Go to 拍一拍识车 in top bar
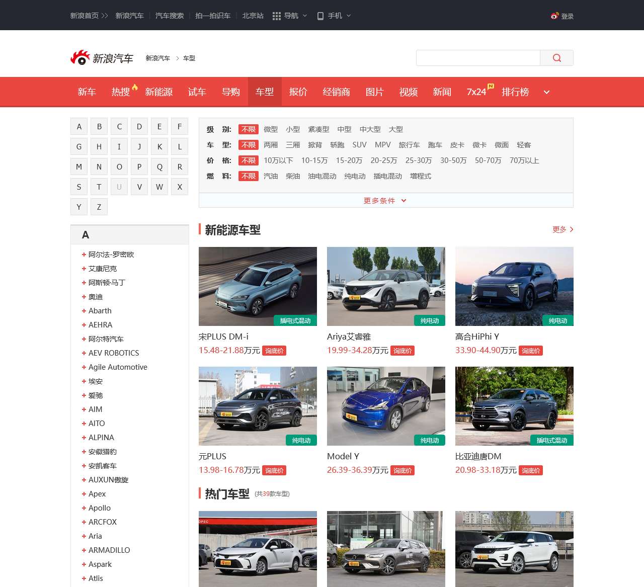 (213, 16)
